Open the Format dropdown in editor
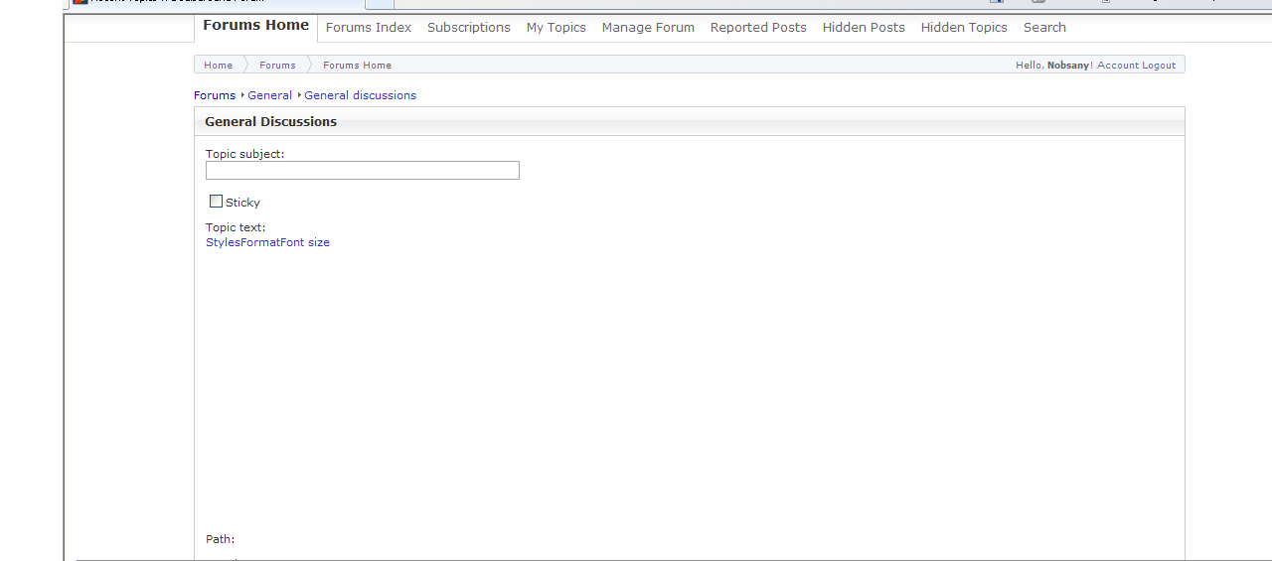 click(259, 242)
